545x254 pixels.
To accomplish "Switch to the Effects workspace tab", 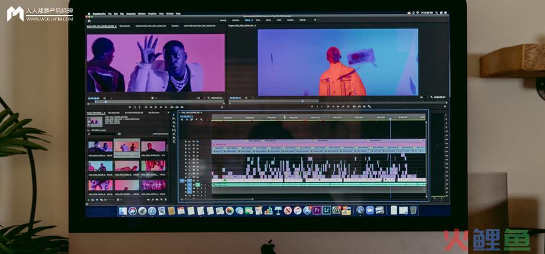I will click(x=268, y=20).
